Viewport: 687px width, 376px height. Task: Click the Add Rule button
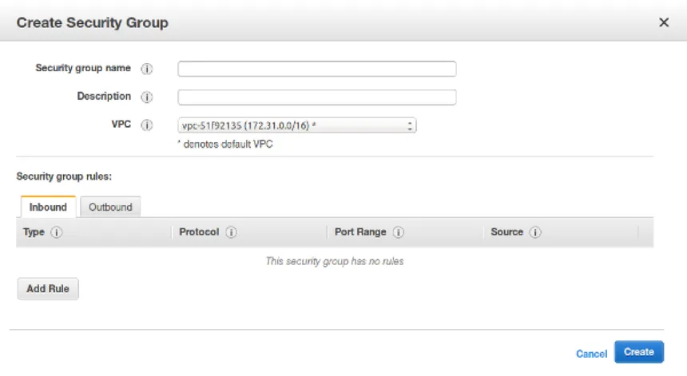click(48, 289)
